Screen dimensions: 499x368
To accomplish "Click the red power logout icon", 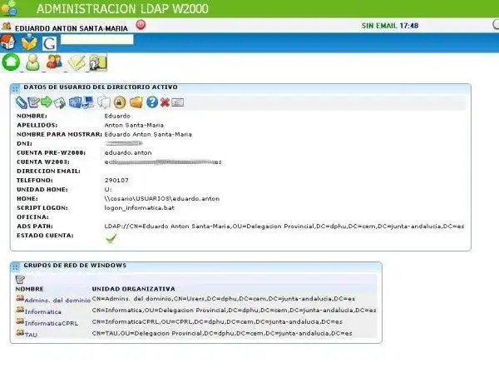I will (x=141, y=25).
